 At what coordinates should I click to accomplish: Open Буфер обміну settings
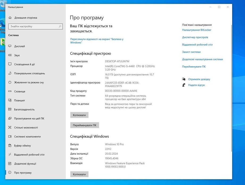(23, 146)
